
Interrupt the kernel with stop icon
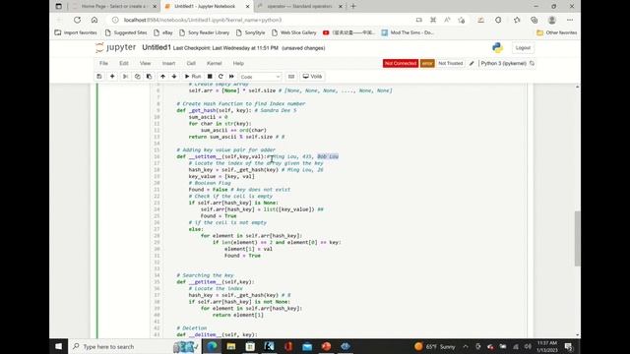point(210,77)
